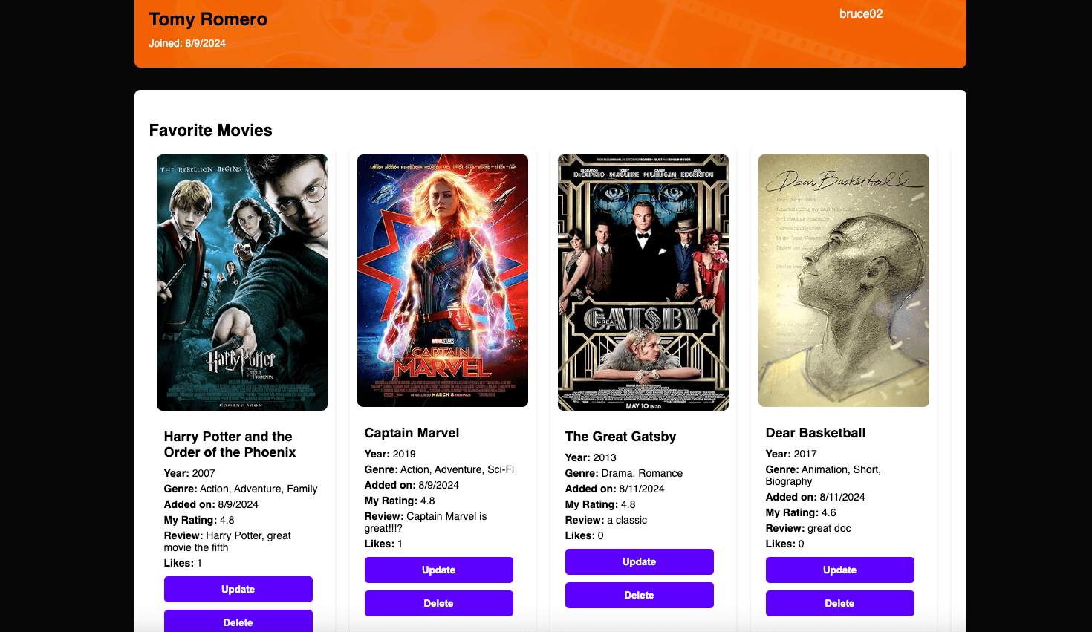Click Harry Potter's 'Likes: 1' text
1092x632 pixels.
point(183,563)
